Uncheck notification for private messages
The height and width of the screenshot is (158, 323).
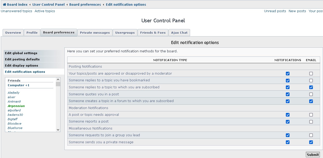pos(288,142)
